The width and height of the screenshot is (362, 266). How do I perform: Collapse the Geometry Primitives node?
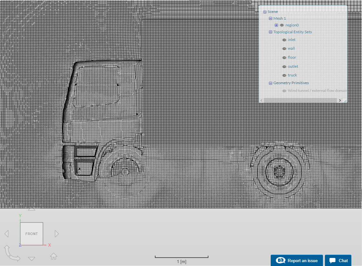[x=271, y=83]
